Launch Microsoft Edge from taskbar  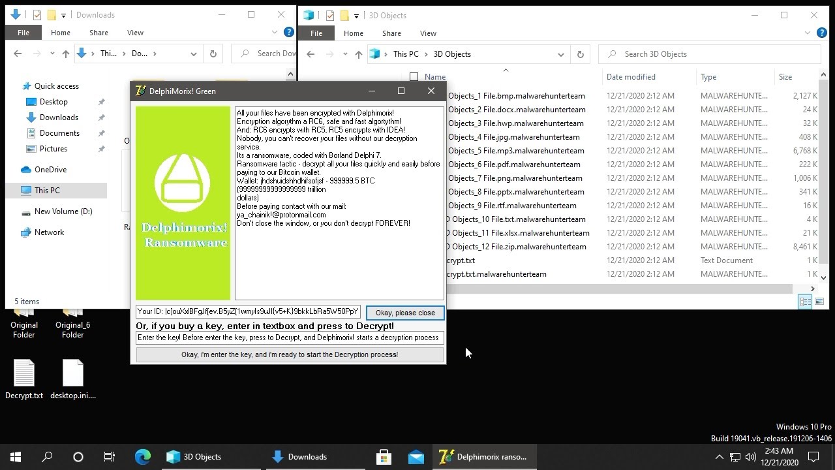point(142,457)
